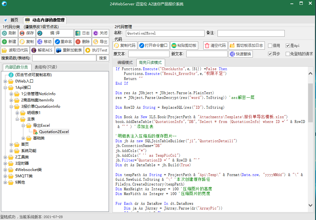Screen dimensions: 316x220
Task: Toggle the 停用 checkbox
Action: click(270, 46)
